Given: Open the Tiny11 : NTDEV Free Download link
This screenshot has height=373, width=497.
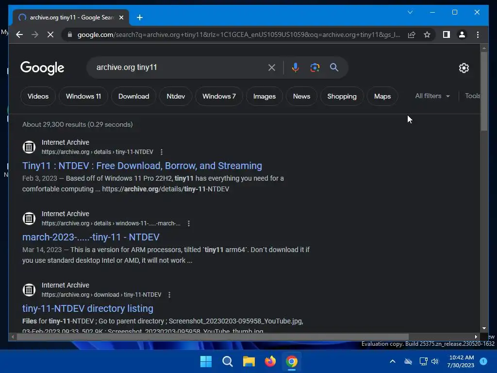Looking at the screenshot, I should pyautogui.click(x=142, y=166).
